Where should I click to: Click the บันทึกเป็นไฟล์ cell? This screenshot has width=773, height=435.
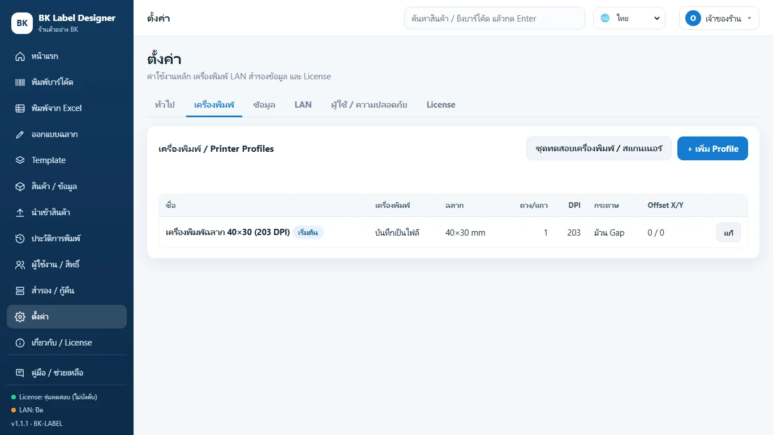click(x=397, y=232)
